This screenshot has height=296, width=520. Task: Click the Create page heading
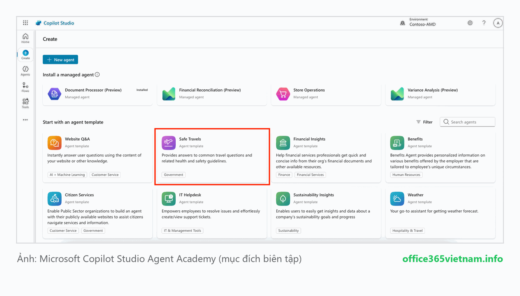(50, 39)
